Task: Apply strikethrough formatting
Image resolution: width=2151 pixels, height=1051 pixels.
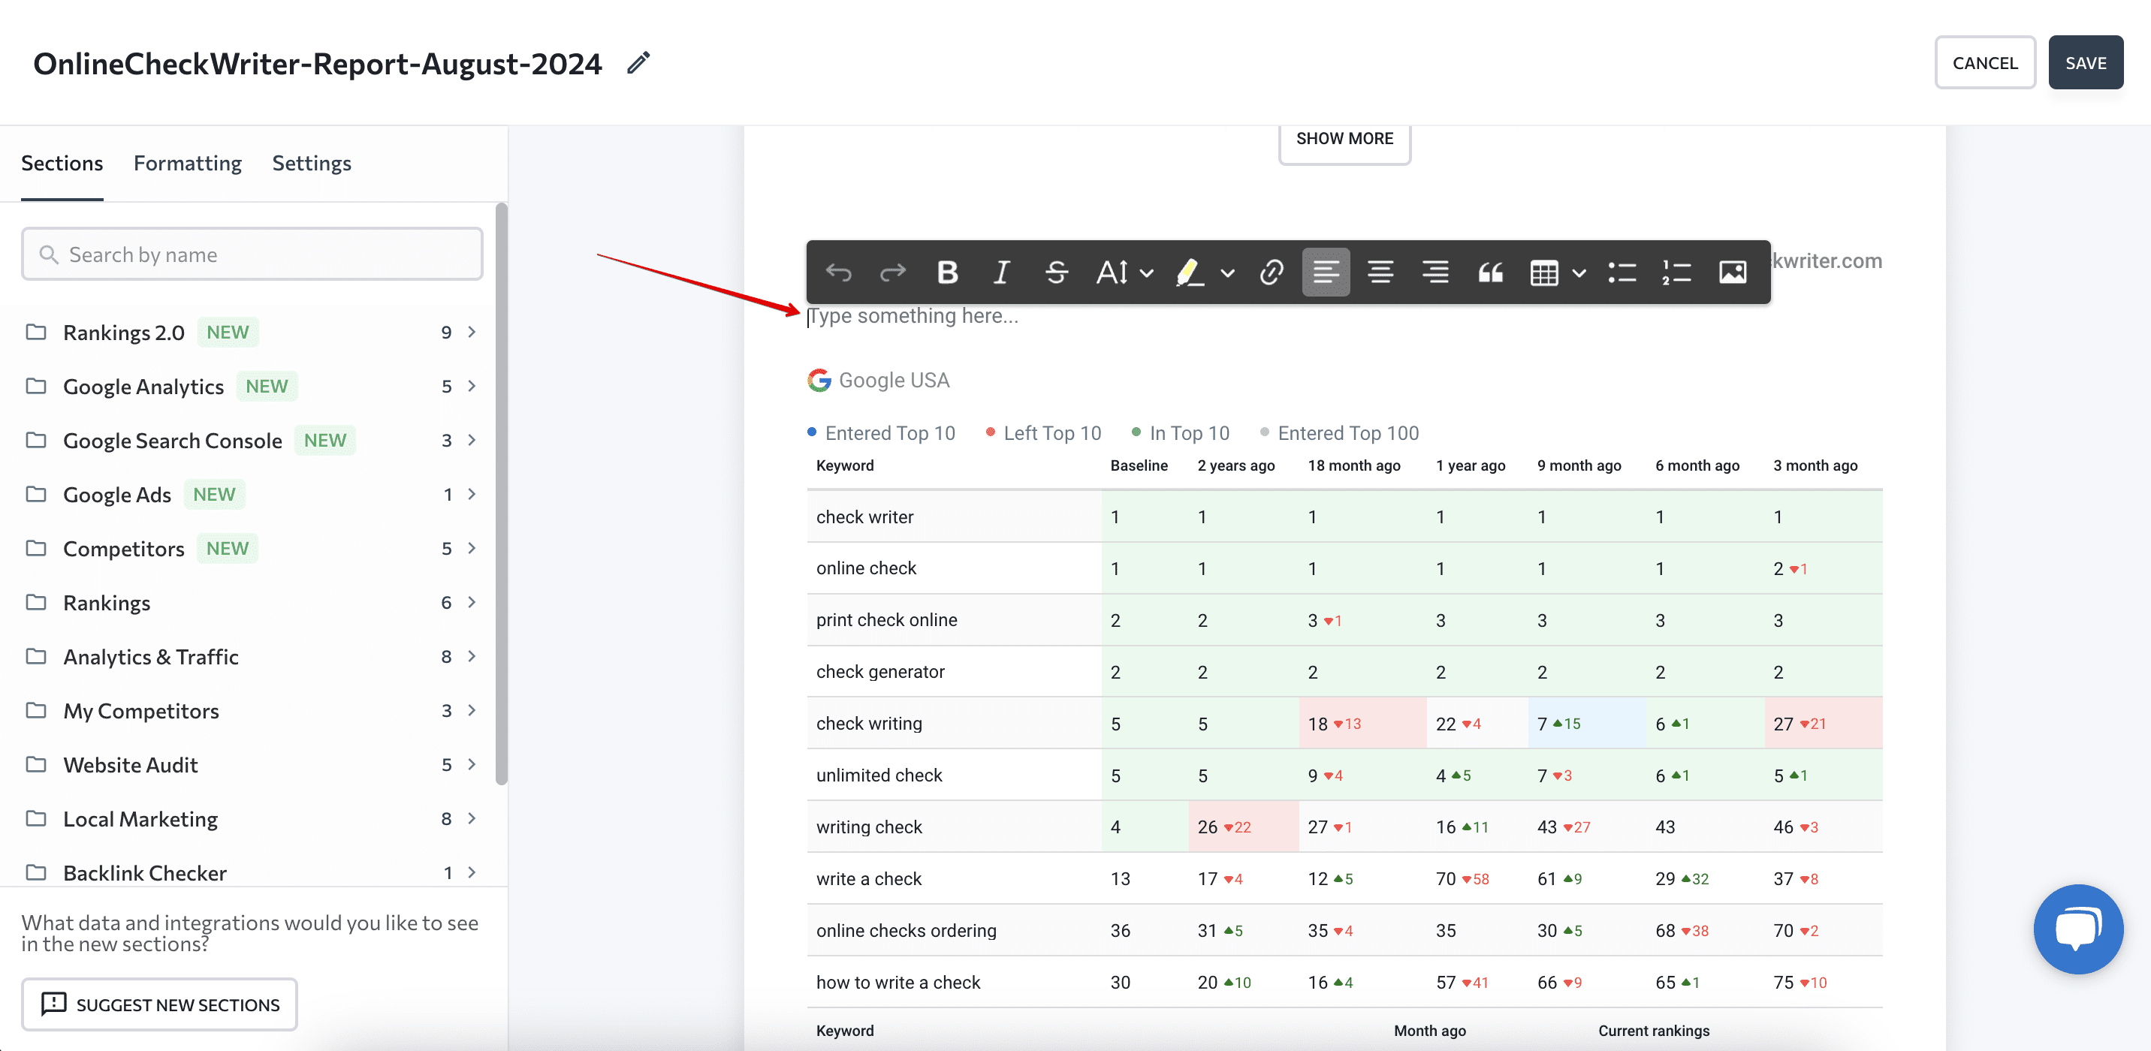Action: (1055, 273)
